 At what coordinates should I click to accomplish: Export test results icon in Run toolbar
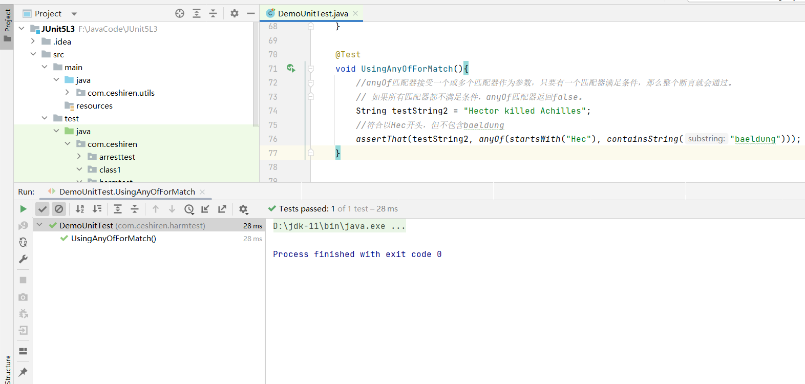(222, 209)
